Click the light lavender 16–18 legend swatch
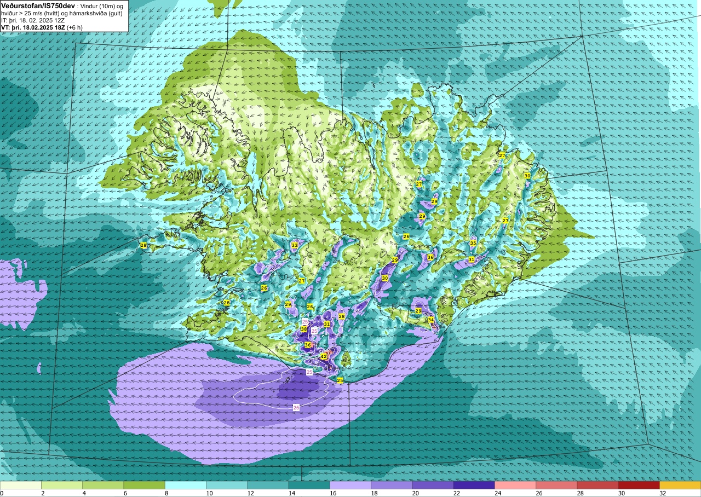701x497 pixels. (x=350, y=485)
